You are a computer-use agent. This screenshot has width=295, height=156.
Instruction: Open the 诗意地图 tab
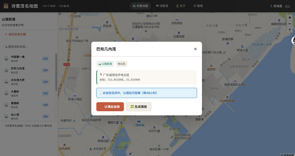coord(140,6)
